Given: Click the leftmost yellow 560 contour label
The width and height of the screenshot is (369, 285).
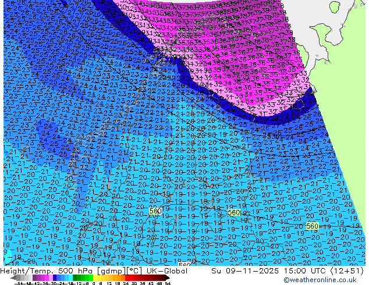Looking at the screenshot, I should click(155, 211).
